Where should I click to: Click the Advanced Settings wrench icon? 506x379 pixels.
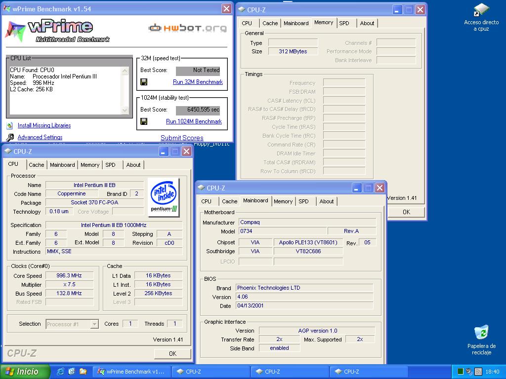(x=10, y=137)
